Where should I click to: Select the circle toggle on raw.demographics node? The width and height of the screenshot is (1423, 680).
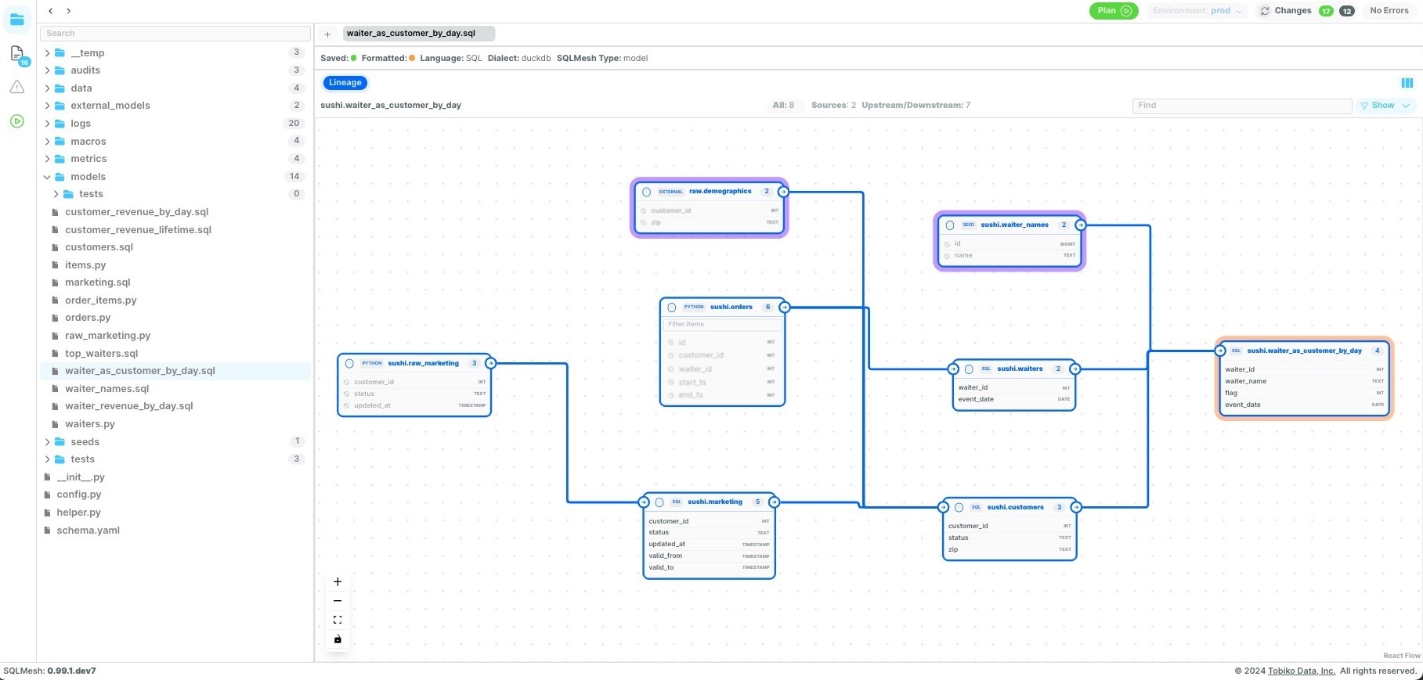(x=646, y=192)
